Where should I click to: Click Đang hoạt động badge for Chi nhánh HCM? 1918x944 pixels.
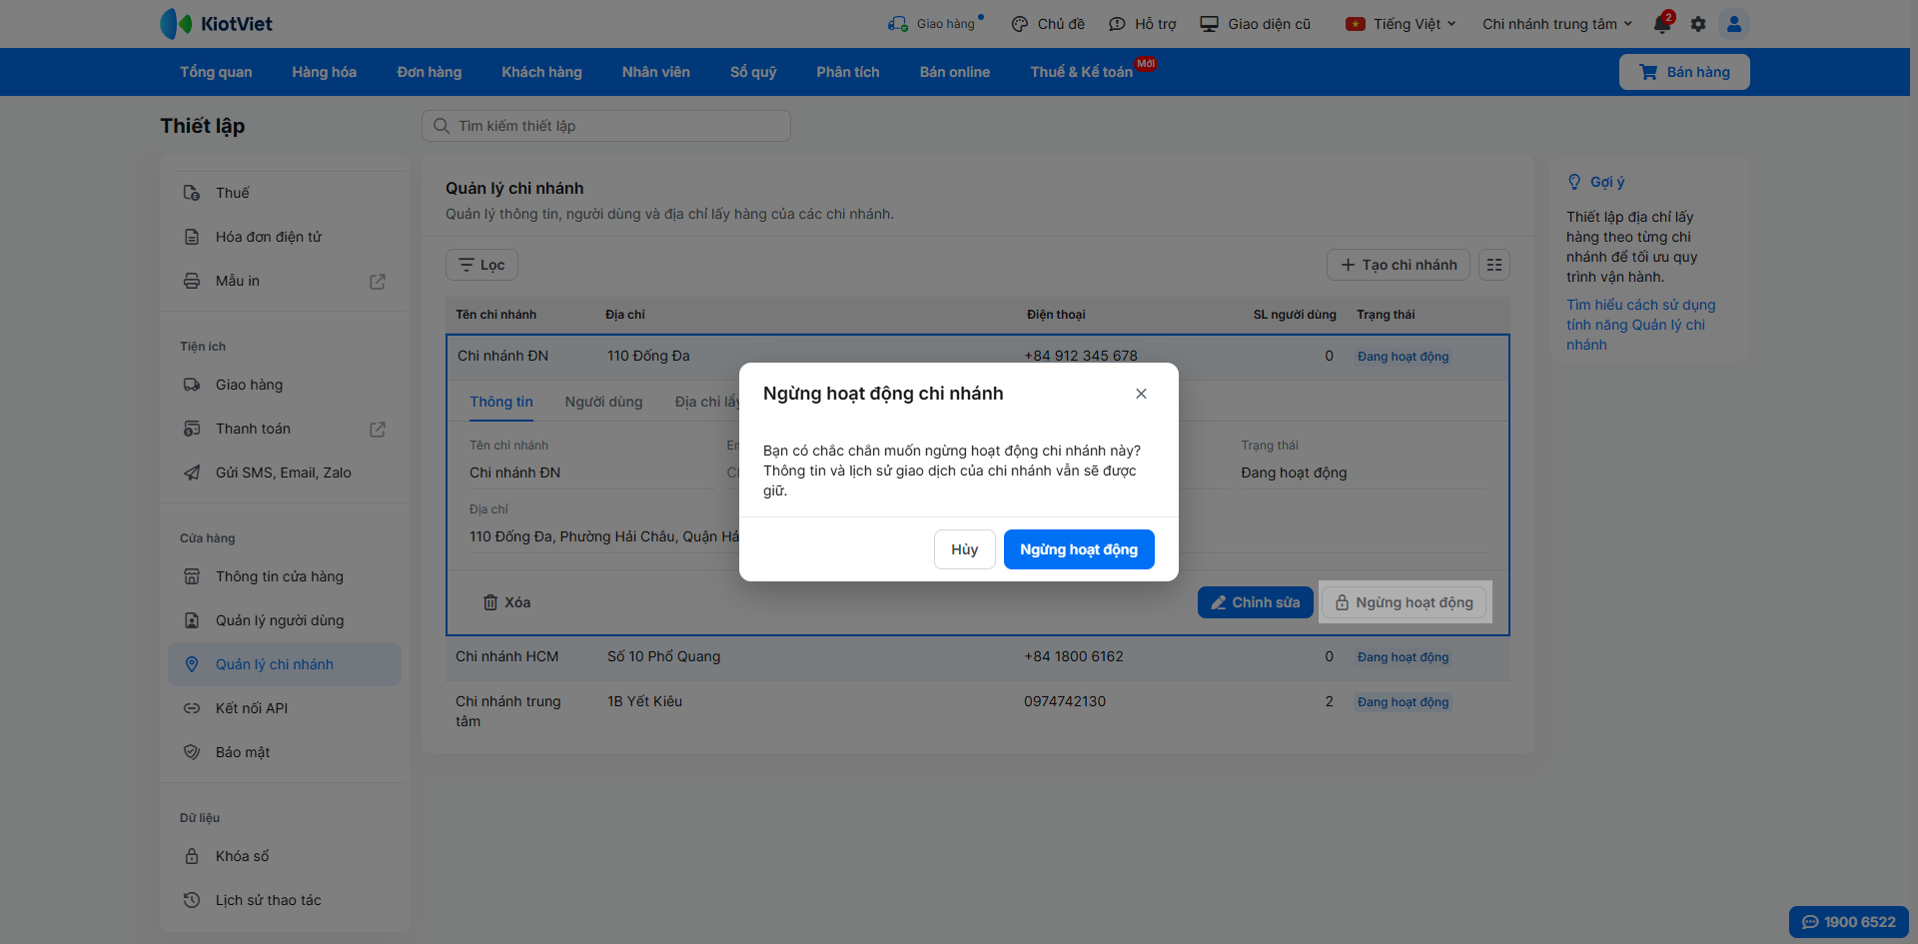click(1403, 657)
